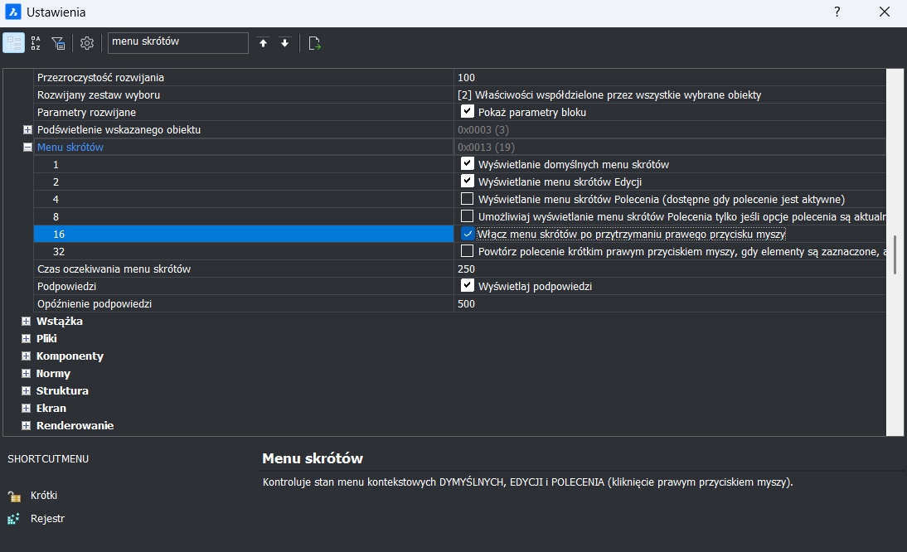This screenshot has width=907, height=552.
Task: Click the export settings icon
Action: 314,43
